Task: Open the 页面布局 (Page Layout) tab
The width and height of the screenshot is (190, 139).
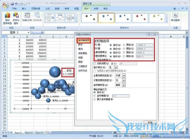Action: click(36, 9)
